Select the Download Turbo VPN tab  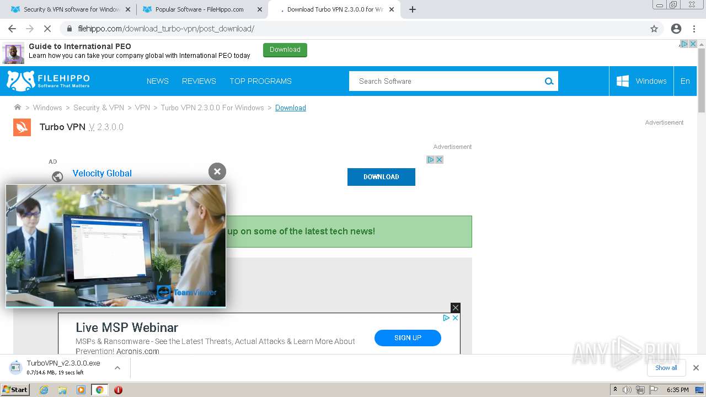point(334,9)
